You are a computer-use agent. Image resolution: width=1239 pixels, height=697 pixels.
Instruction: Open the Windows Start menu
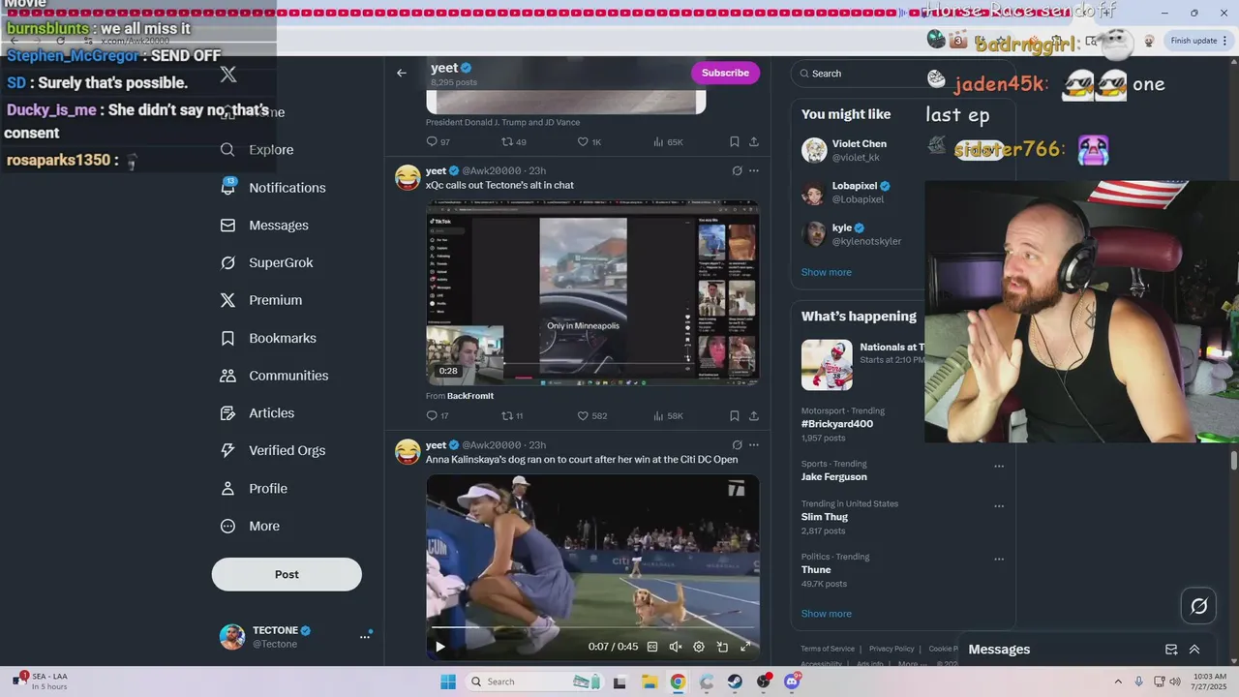tap(448, 682)
